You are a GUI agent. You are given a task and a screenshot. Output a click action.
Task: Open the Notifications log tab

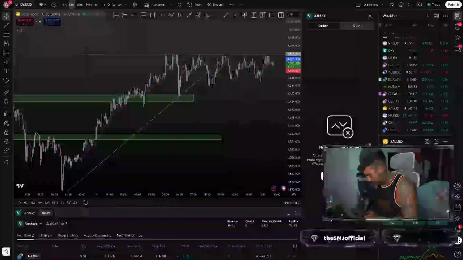(x=129, y=235)
